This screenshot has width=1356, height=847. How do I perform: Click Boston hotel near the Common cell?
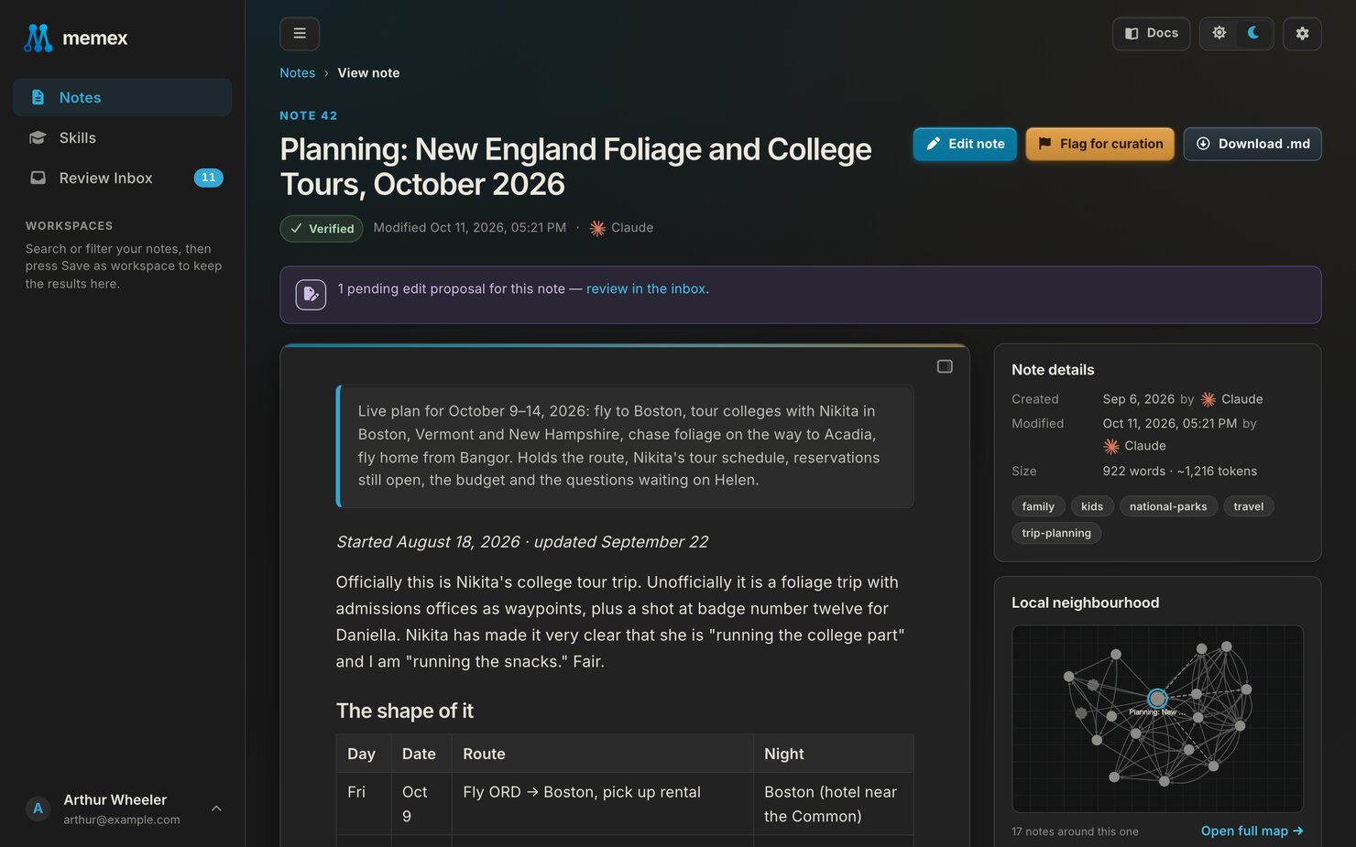coord(833,804)
